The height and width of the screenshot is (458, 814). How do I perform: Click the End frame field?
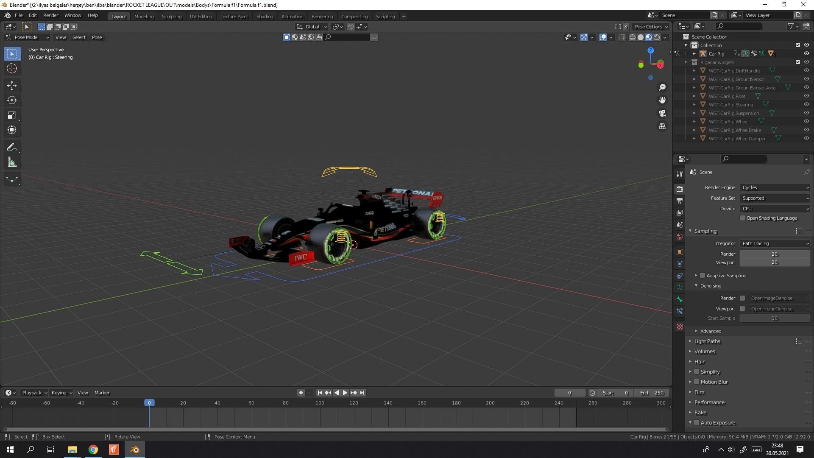point(652,393)
